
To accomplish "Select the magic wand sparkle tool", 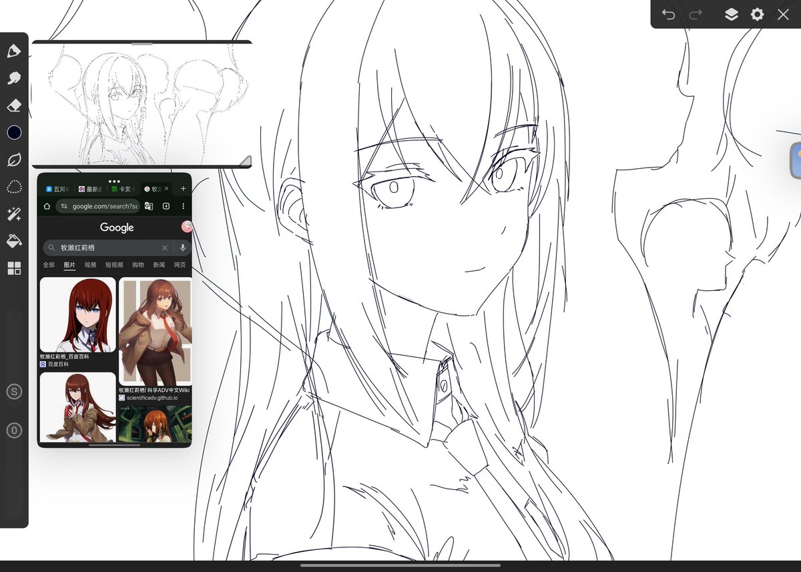I will 14,214.
